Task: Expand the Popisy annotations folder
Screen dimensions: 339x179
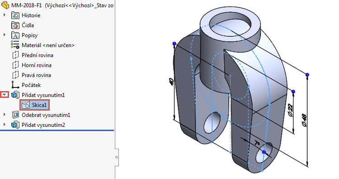Action: pos(5,35)
